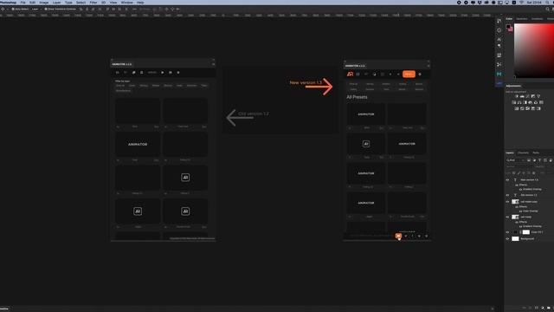Screen dimensions: 554x312
Task: Select the first ANIMATOR preset thumbnail in new panel
Action: (x=365, y=114)
